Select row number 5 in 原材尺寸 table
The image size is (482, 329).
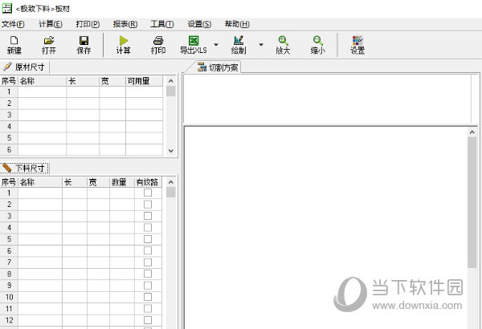(9, 138)
